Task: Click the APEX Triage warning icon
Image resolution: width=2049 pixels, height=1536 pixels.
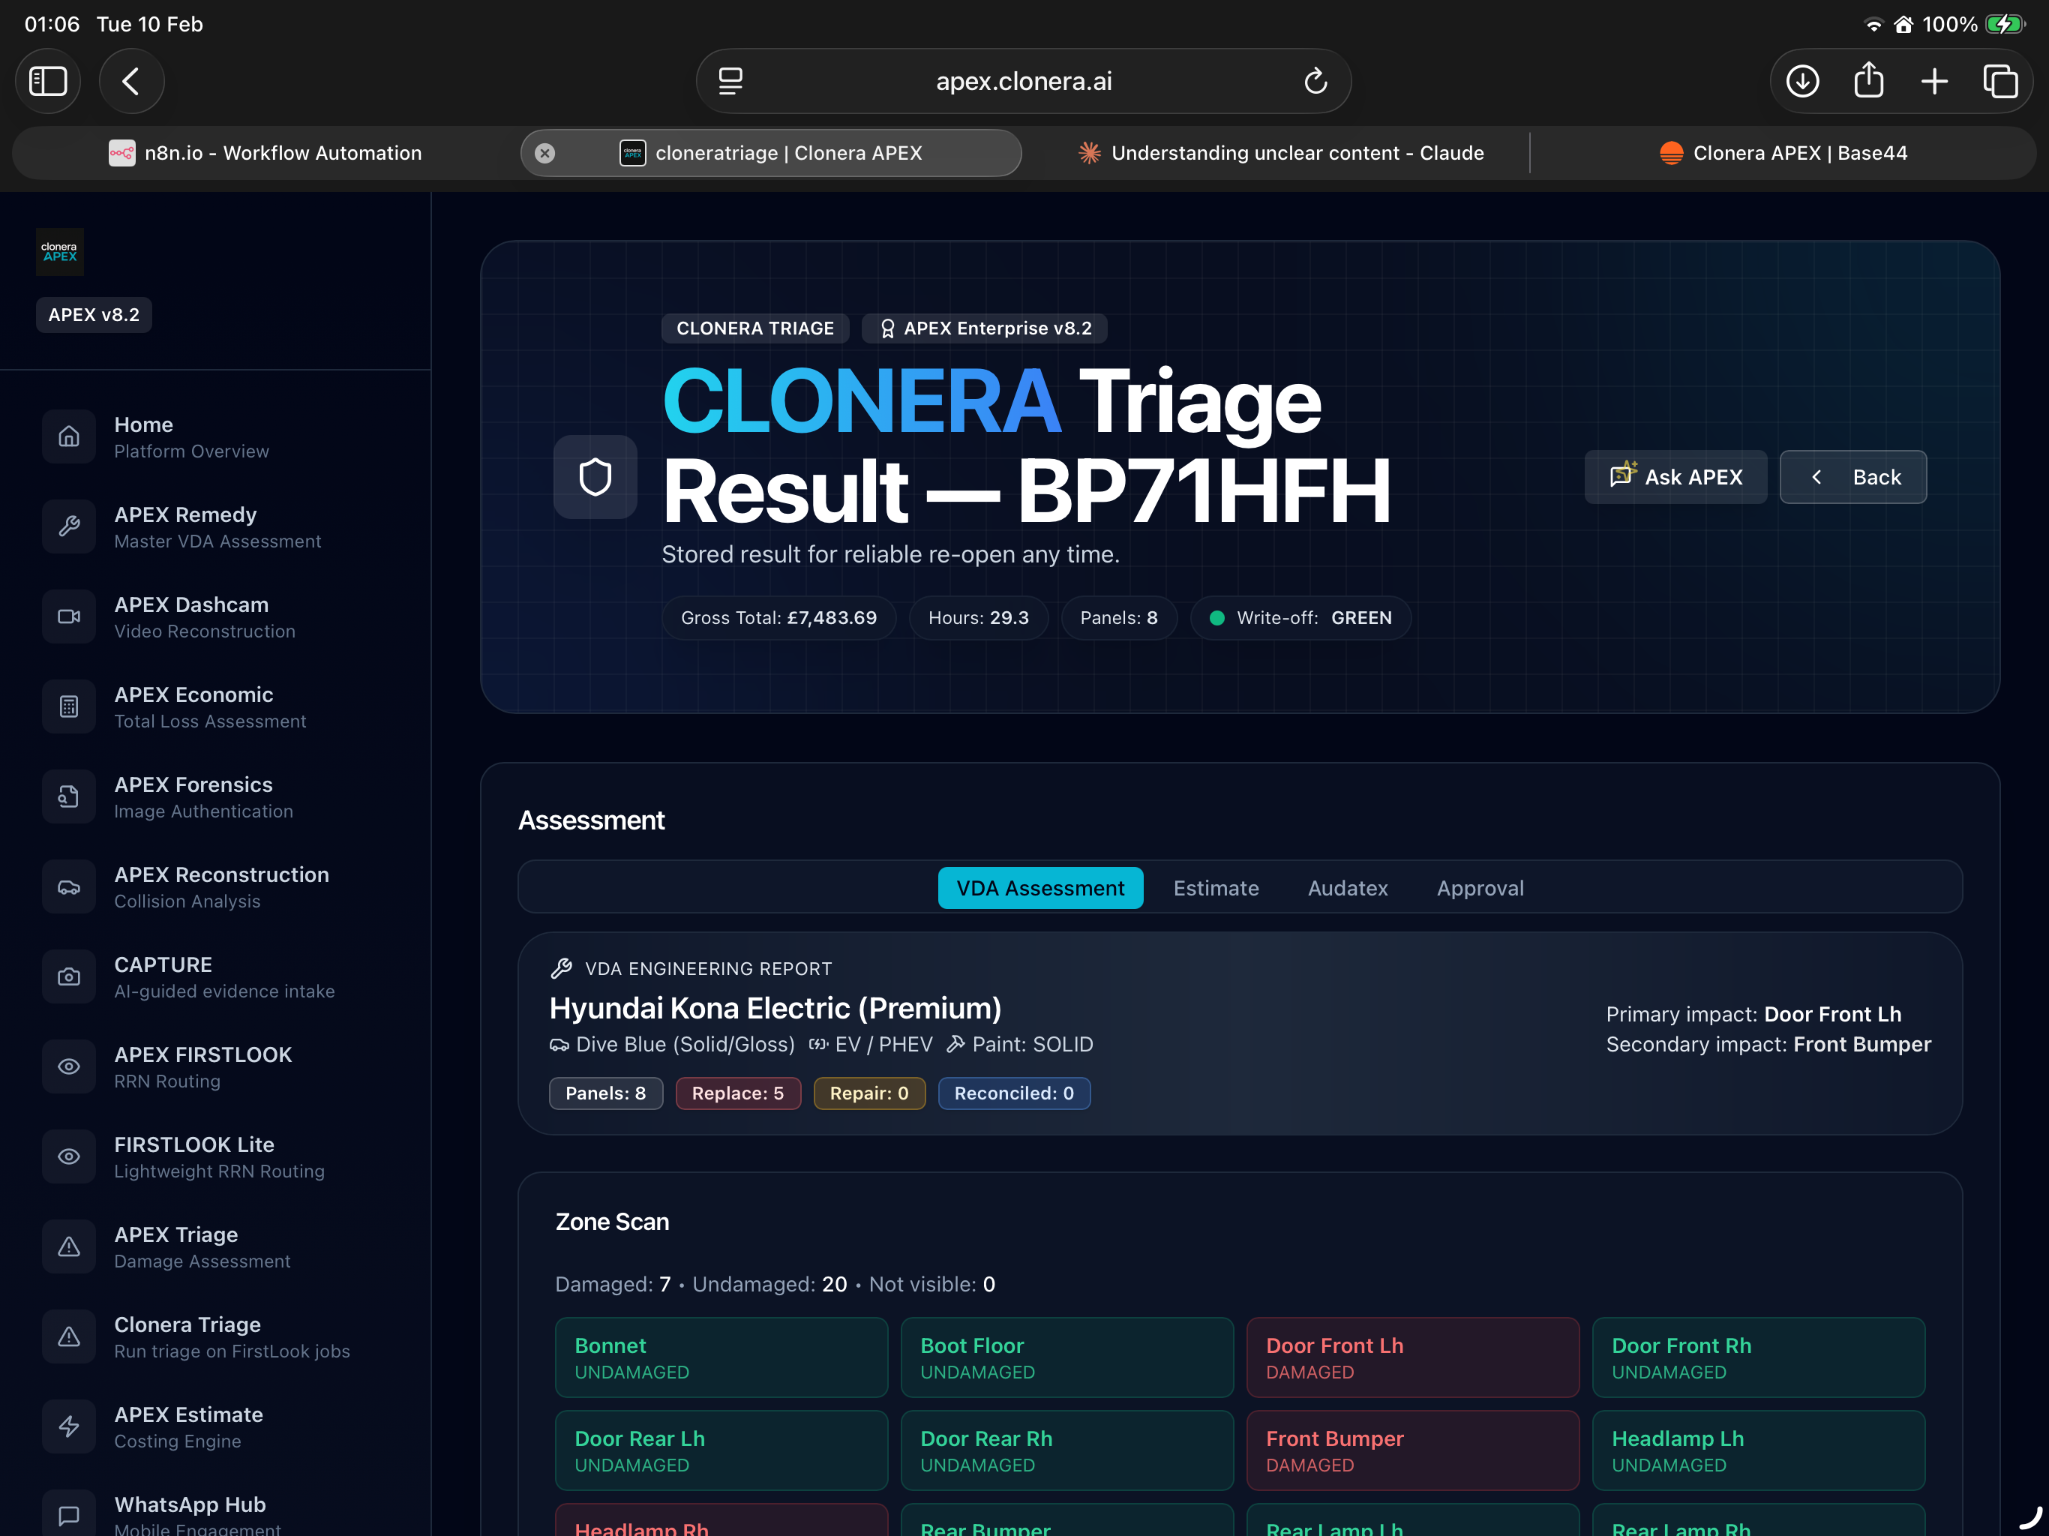Action: tap(68, 1246)
